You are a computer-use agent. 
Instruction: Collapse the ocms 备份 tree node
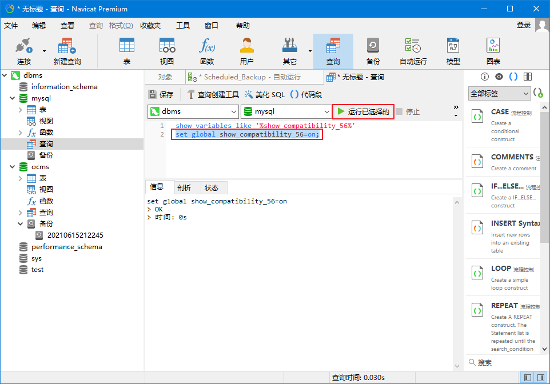pos(21,224)
